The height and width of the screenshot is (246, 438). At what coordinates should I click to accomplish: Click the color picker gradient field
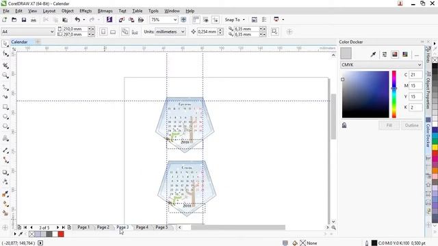365,94
